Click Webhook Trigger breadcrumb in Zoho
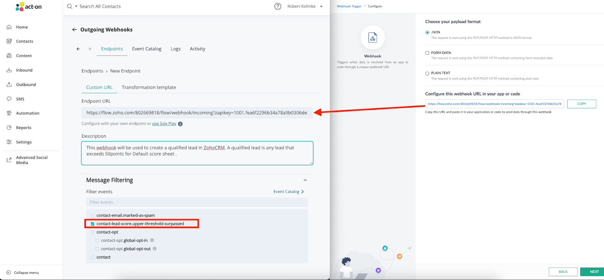This screenshot has width=604, height=280. coord(349,6)
